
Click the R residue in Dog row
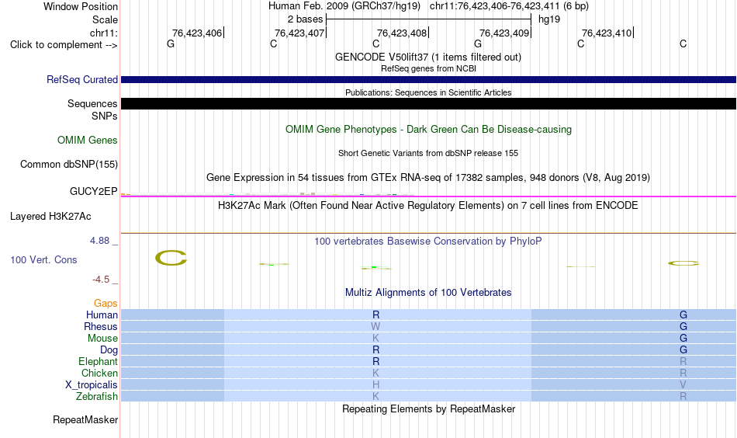[x=375, y=350]
